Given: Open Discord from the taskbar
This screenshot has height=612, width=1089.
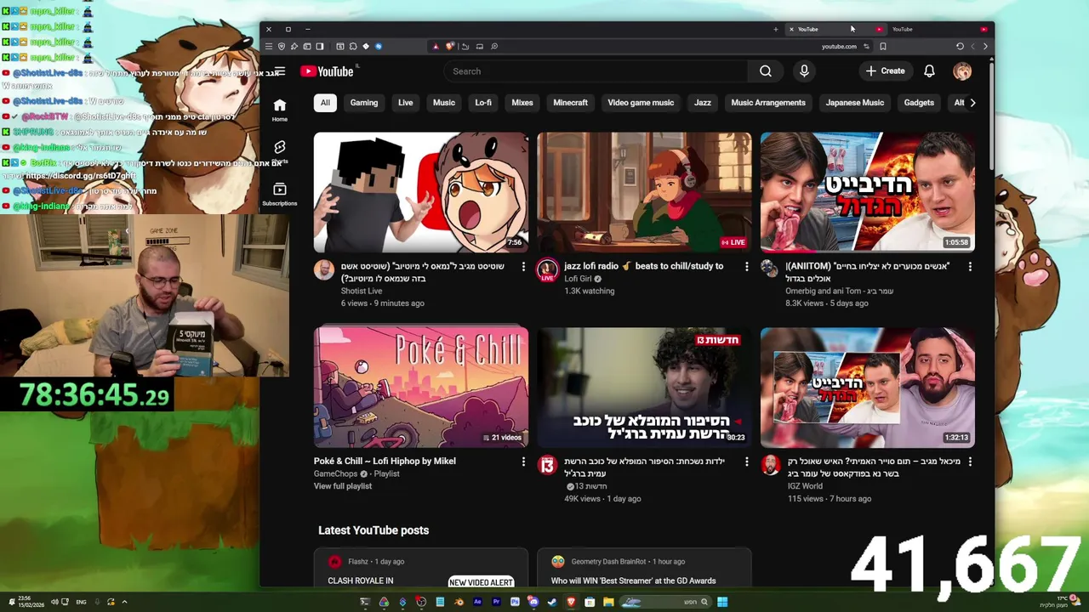Looking at the screenshot, I should 533,602.
